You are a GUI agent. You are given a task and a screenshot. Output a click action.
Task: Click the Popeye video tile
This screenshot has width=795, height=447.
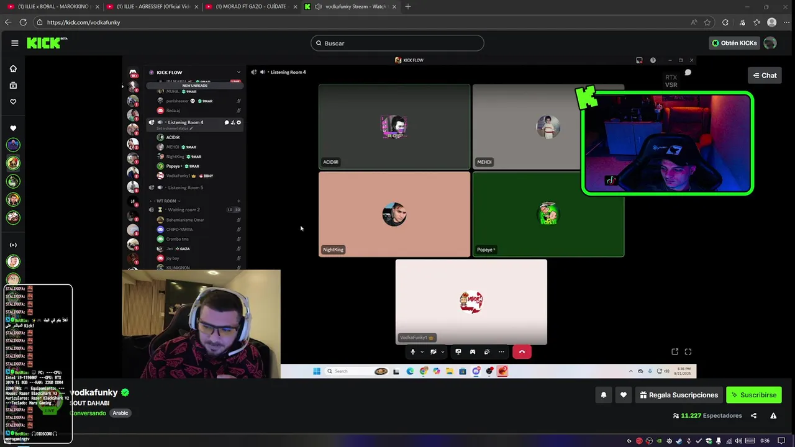click(548, 214)
